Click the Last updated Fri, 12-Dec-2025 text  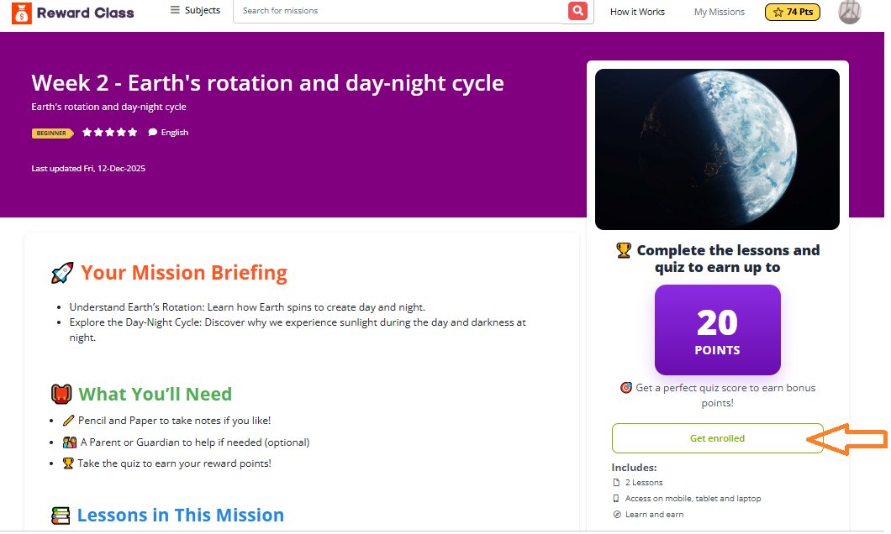(88, 169)
